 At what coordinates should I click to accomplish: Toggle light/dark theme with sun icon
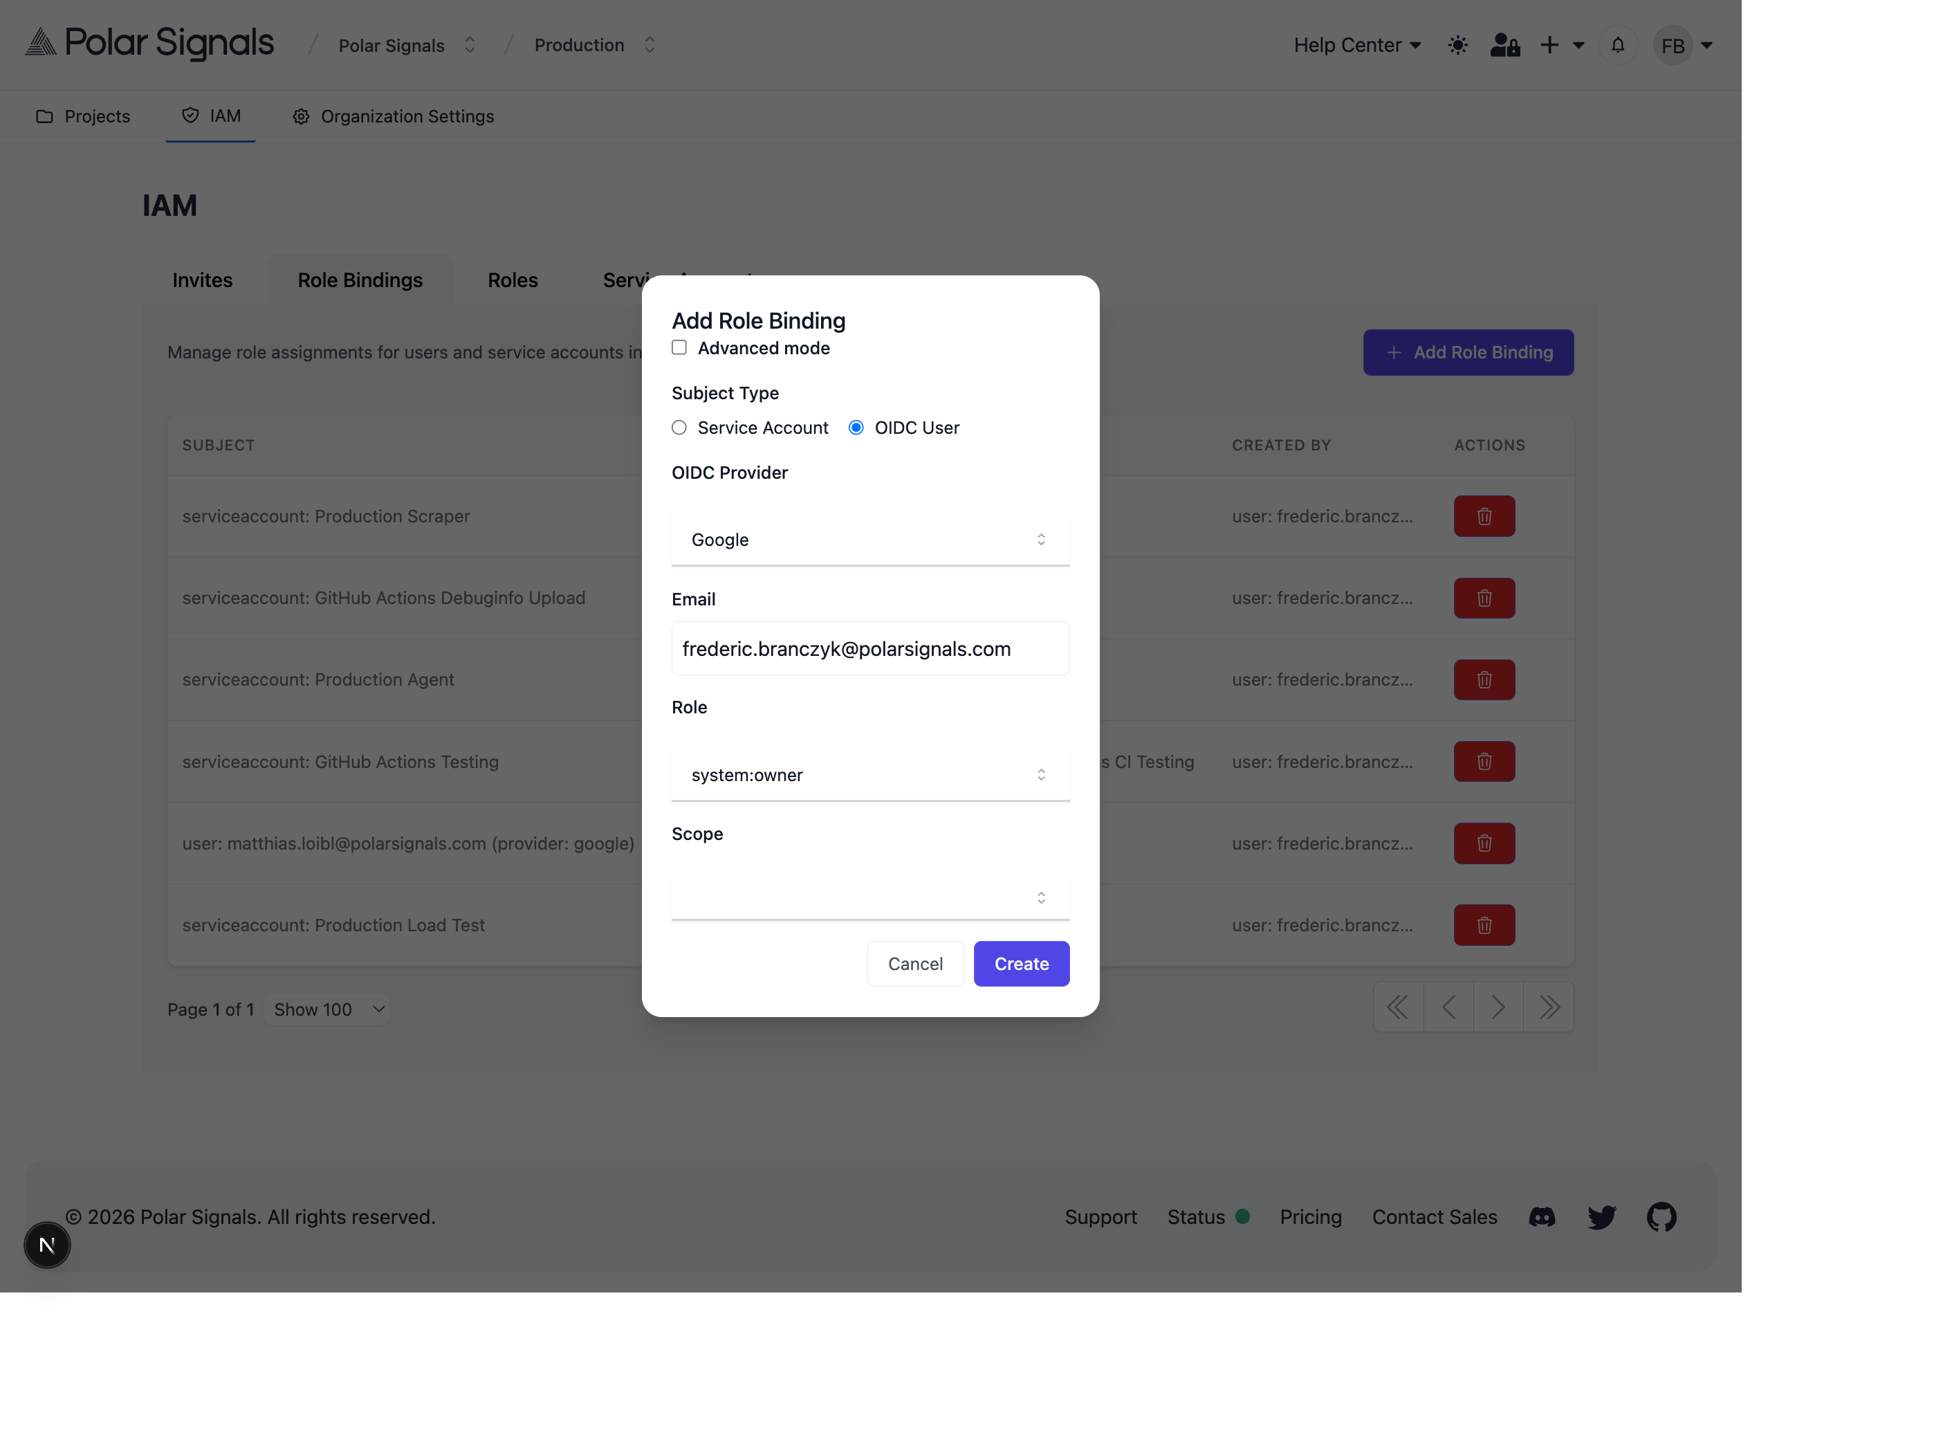pos(1457,44)
